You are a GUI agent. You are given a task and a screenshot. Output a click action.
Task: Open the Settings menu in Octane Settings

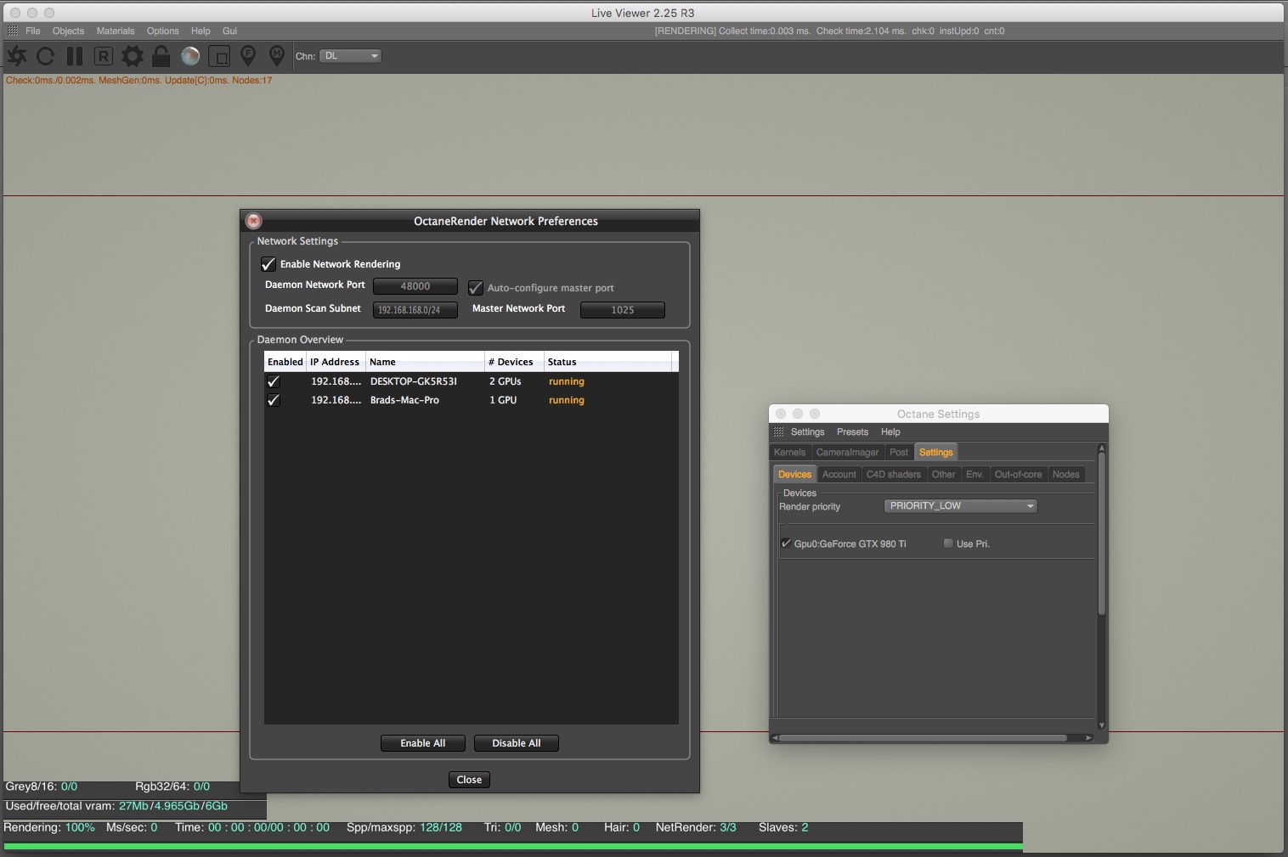tap(807, 432)
